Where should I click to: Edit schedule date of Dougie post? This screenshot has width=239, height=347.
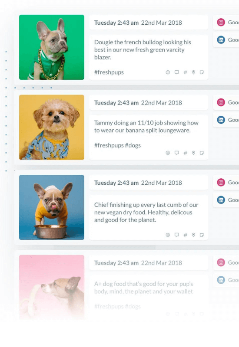pyautogui.click(x=149, y=23)
